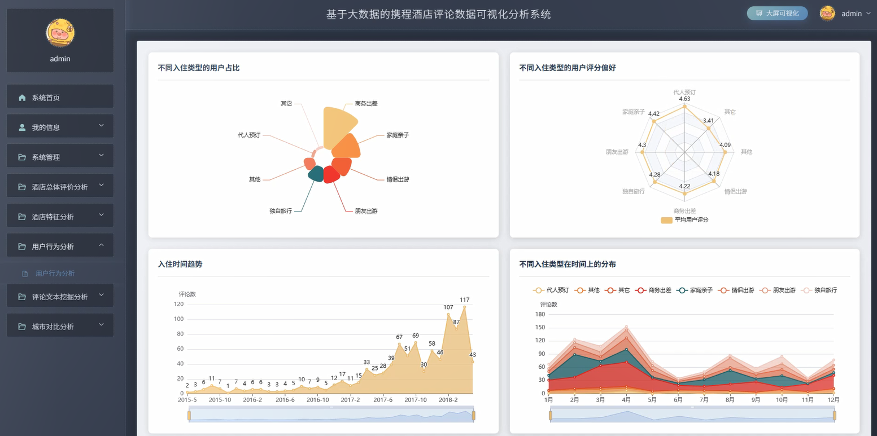Open 系统管理 menu item
The image size is (877, 436).
click(60, 156)
